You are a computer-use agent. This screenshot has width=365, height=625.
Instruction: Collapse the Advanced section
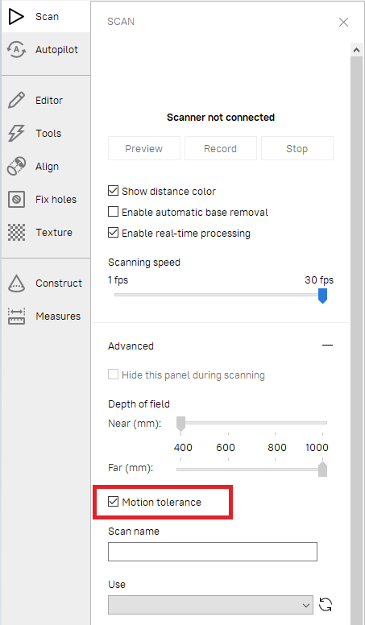pyautogui.click(x=327, y=346)
